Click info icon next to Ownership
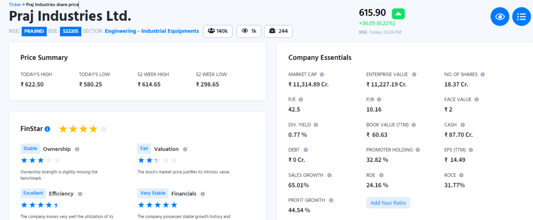This screenshot has height=220, width=533. [x=77, y=149]
